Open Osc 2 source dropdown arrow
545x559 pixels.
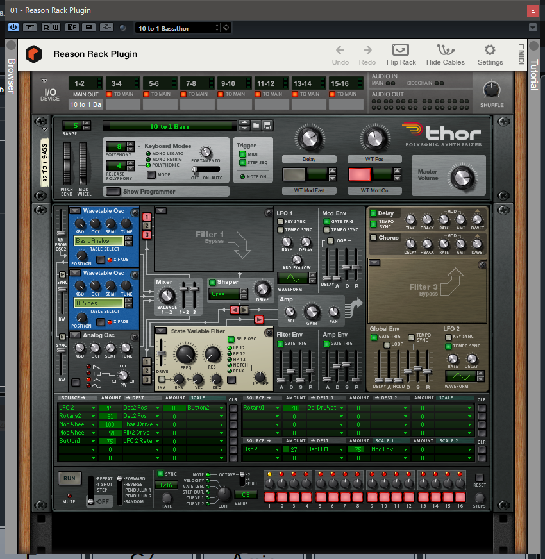coord(277,450)
